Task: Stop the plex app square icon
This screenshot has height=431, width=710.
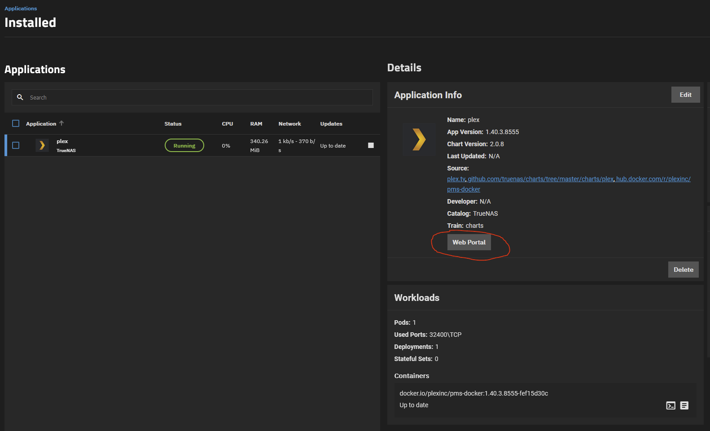Action: [x=371, y=145]
